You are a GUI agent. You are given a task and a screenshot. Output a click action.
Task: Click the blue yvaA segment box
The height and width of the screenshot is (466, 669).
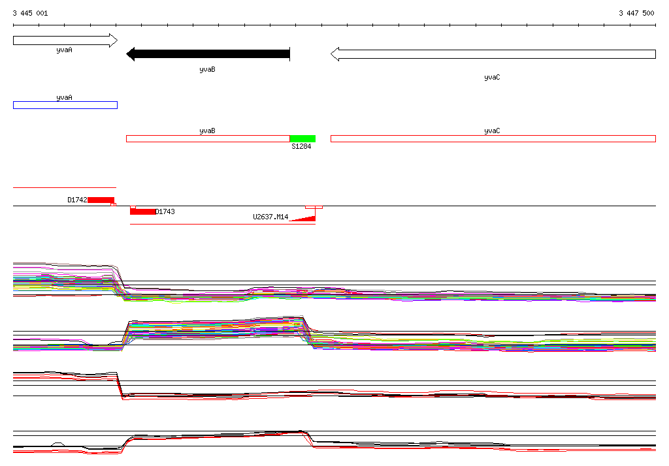[x=65, y=105]
